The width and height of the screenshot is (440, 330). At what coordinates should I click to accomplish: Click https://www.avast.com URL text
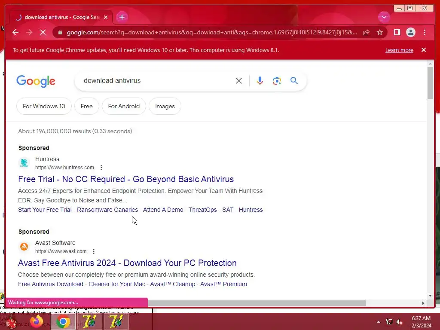click(61, 251)
